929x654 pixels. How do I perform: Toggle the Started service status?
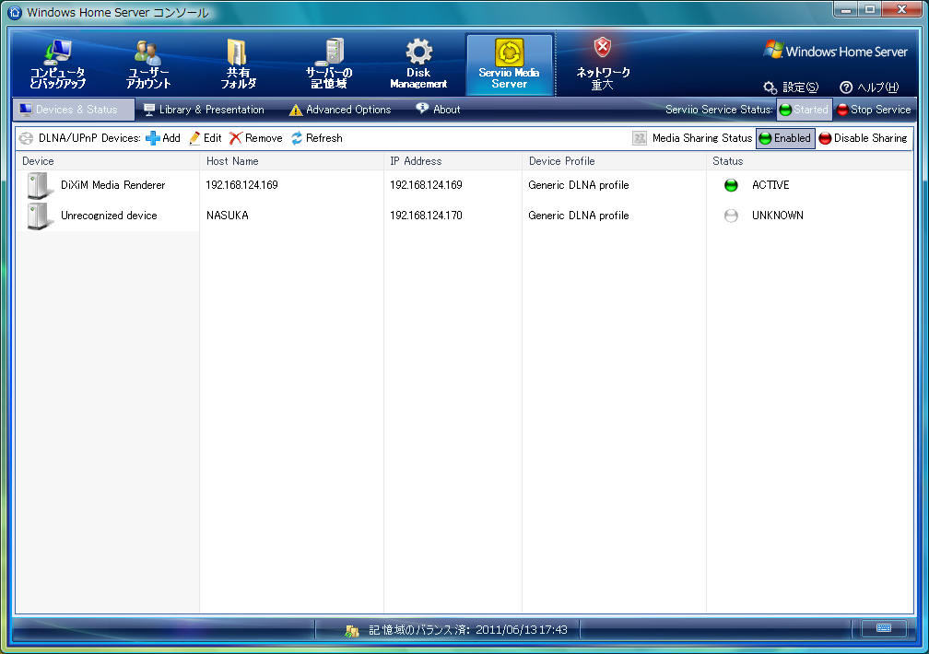[x=804, y=110]
